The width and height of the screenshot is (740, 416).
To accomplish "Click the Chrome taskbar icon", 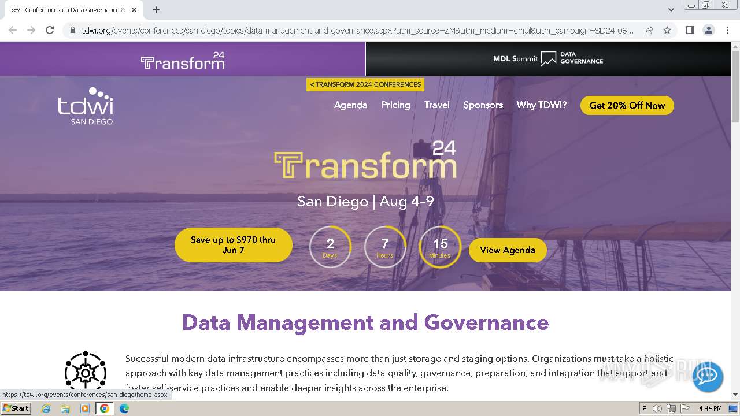I will click(105, 408).
